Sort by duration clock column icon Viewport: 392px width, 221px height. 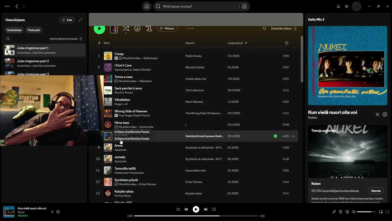[287, 43]
